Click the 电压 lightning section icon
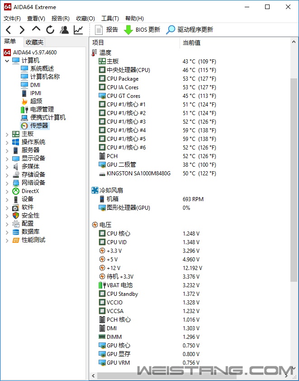 95,225
